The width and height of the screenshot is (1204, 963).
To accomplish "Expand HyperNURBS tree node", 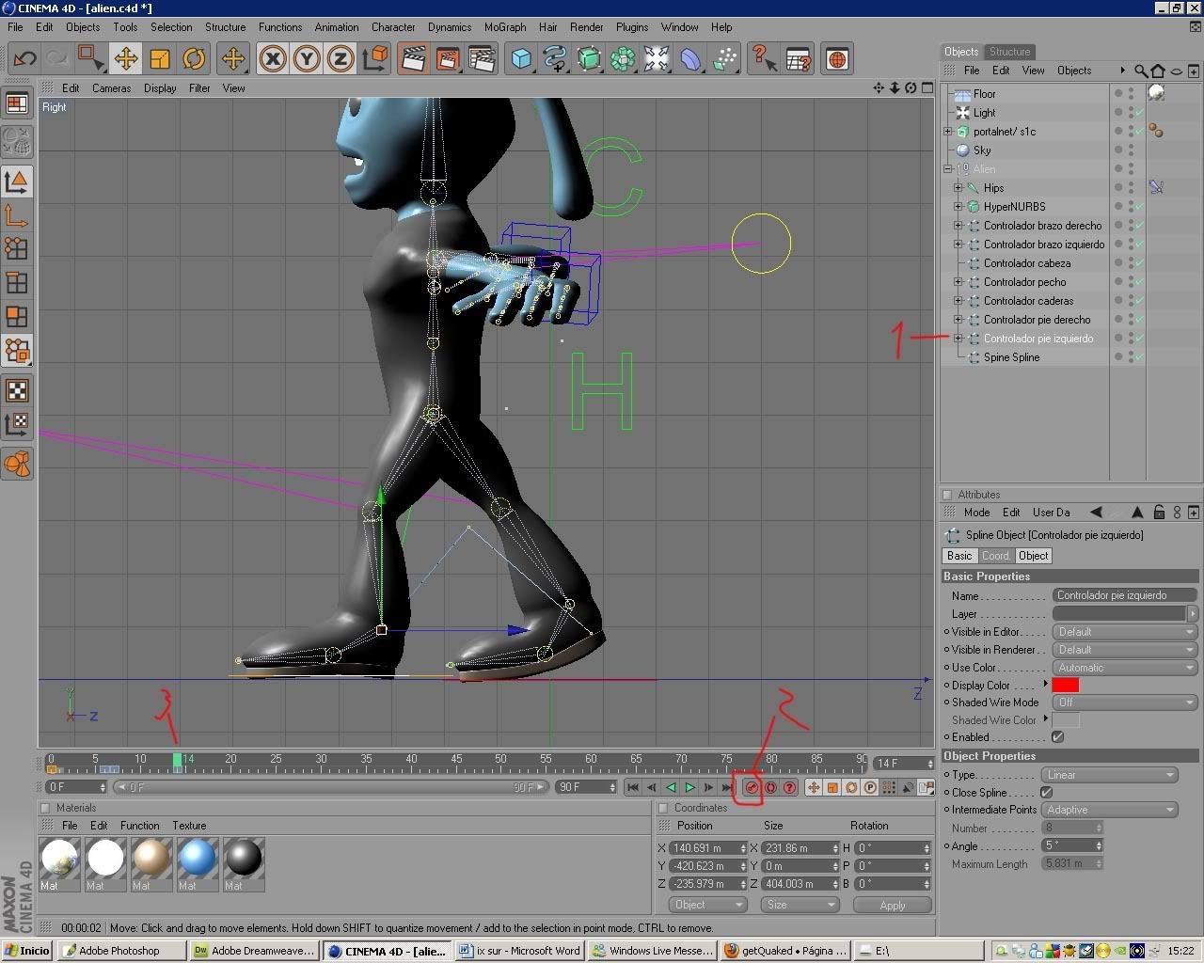I will point(958,207).
